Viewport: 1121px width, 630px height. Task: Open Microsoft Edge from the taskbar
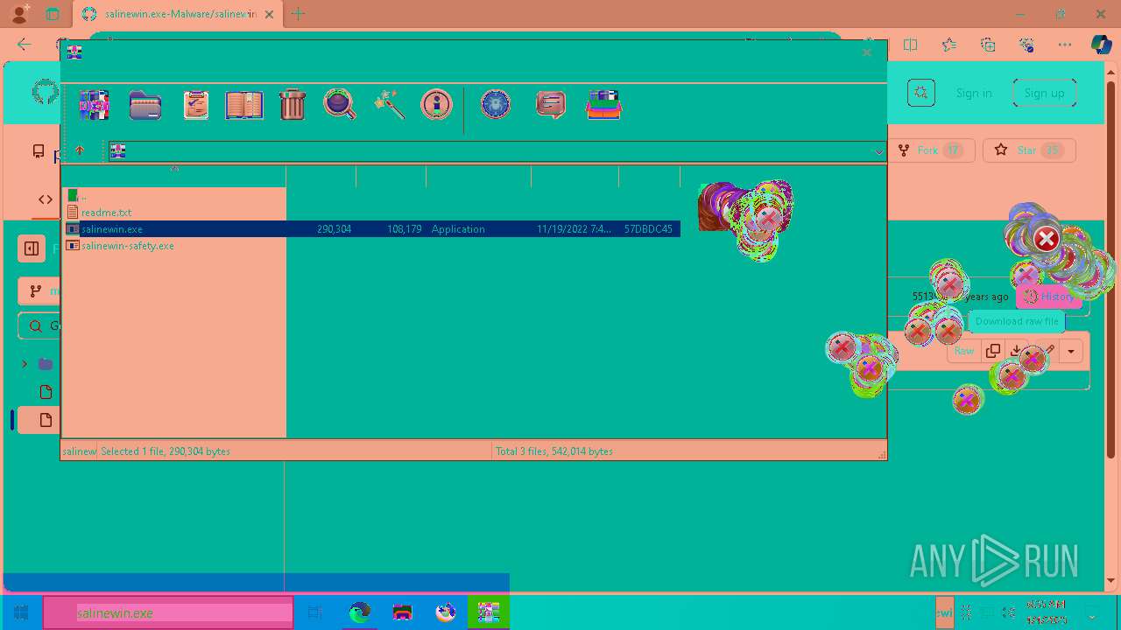coord(359,612)
